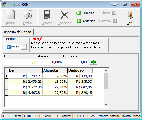
Task: Click the grid scrollbar down arrow
Action: point(106,104)
